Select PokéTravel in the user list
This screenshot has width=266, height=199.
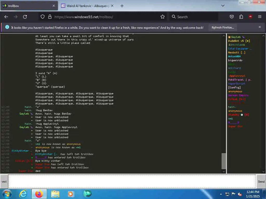[x=240, y=80]
